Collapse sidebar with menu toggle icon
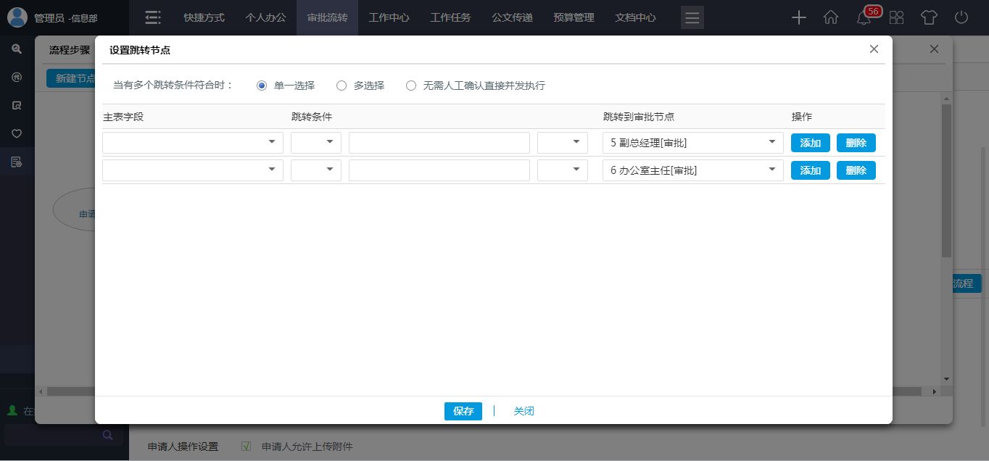 (152, 18)
